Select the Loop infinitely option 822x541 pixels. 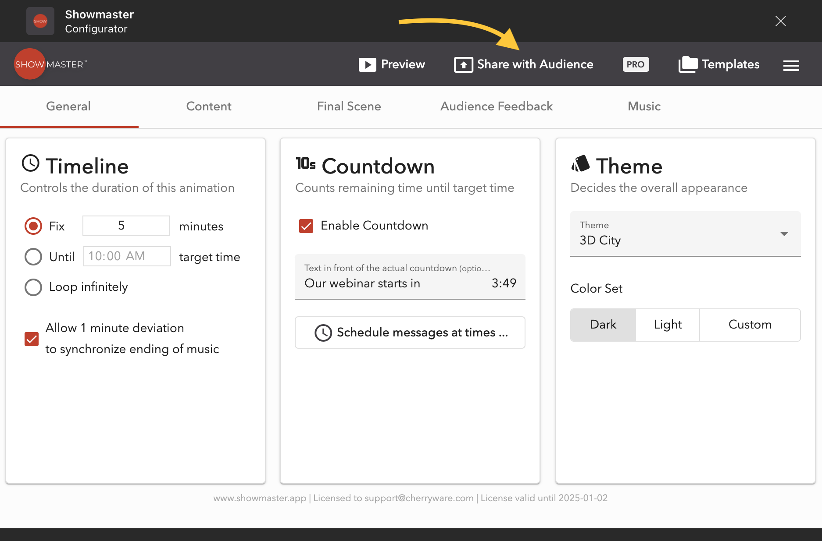click(x=33, y=287)
